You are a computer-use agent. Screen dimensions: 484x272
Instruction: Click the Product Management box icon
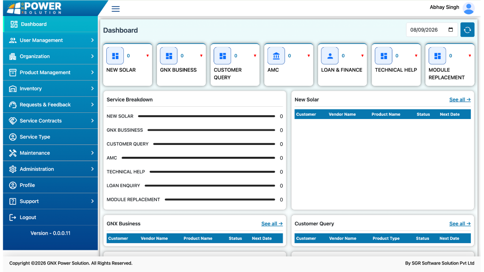13,72
